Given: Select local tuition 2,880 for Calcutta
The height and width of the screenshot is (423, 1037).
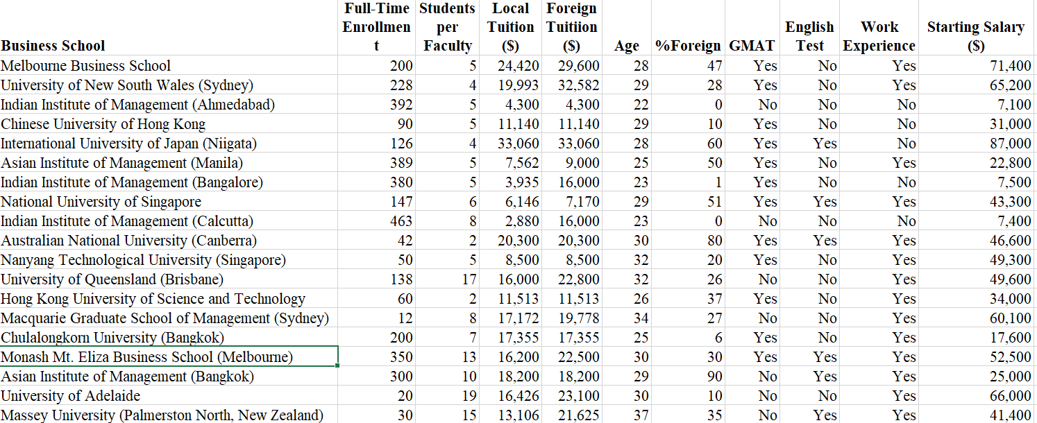Looking at the screenshot, I should pos(511,221).
